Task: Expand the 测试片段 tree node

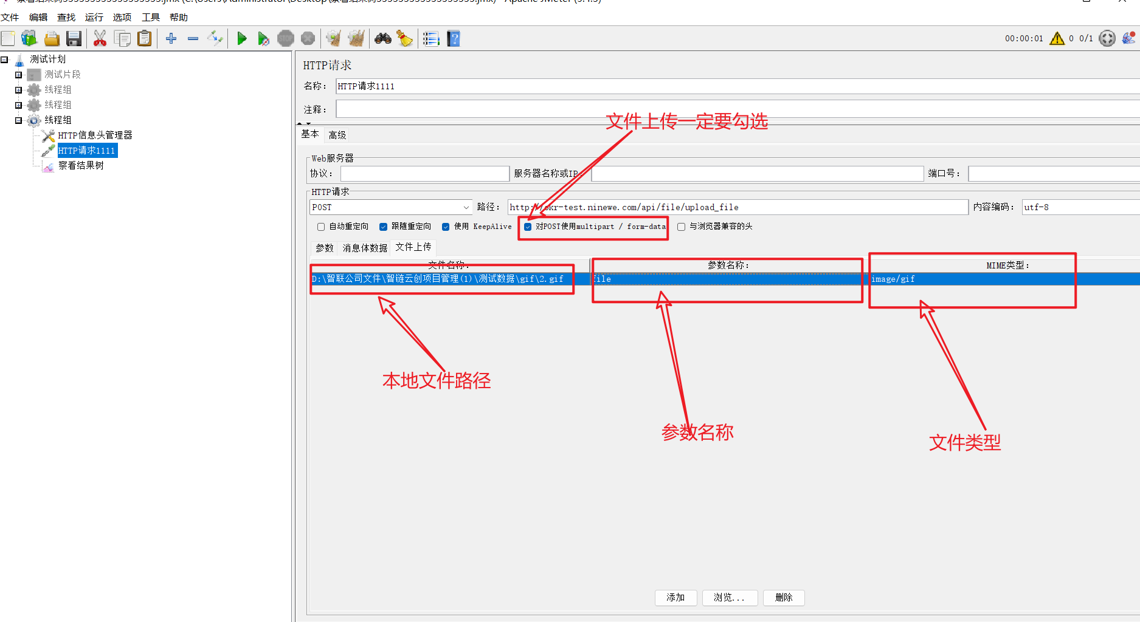Action: coord(18,74)
